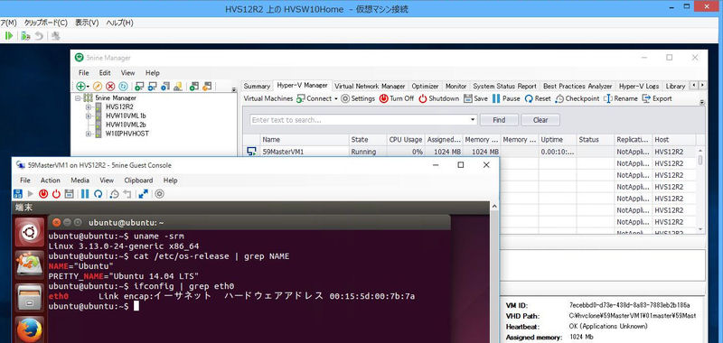723x343 pixels.
Task: Click the blue Reset icon in Guest Console toolbar
Action: pos(98,194)
